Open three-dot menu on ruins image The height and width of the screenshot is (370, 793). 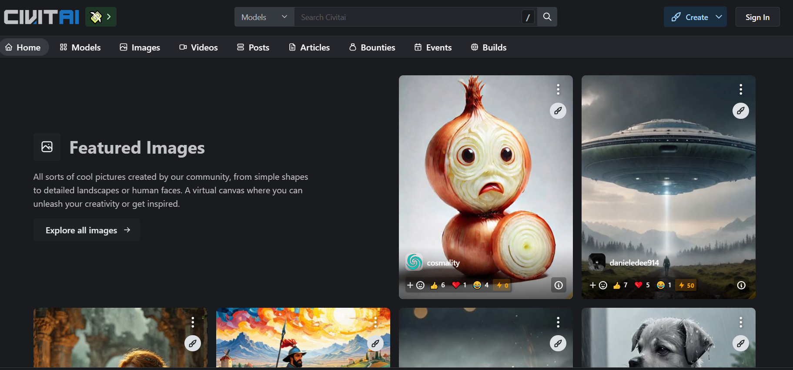pyautogui.click(x=193, y=322)
